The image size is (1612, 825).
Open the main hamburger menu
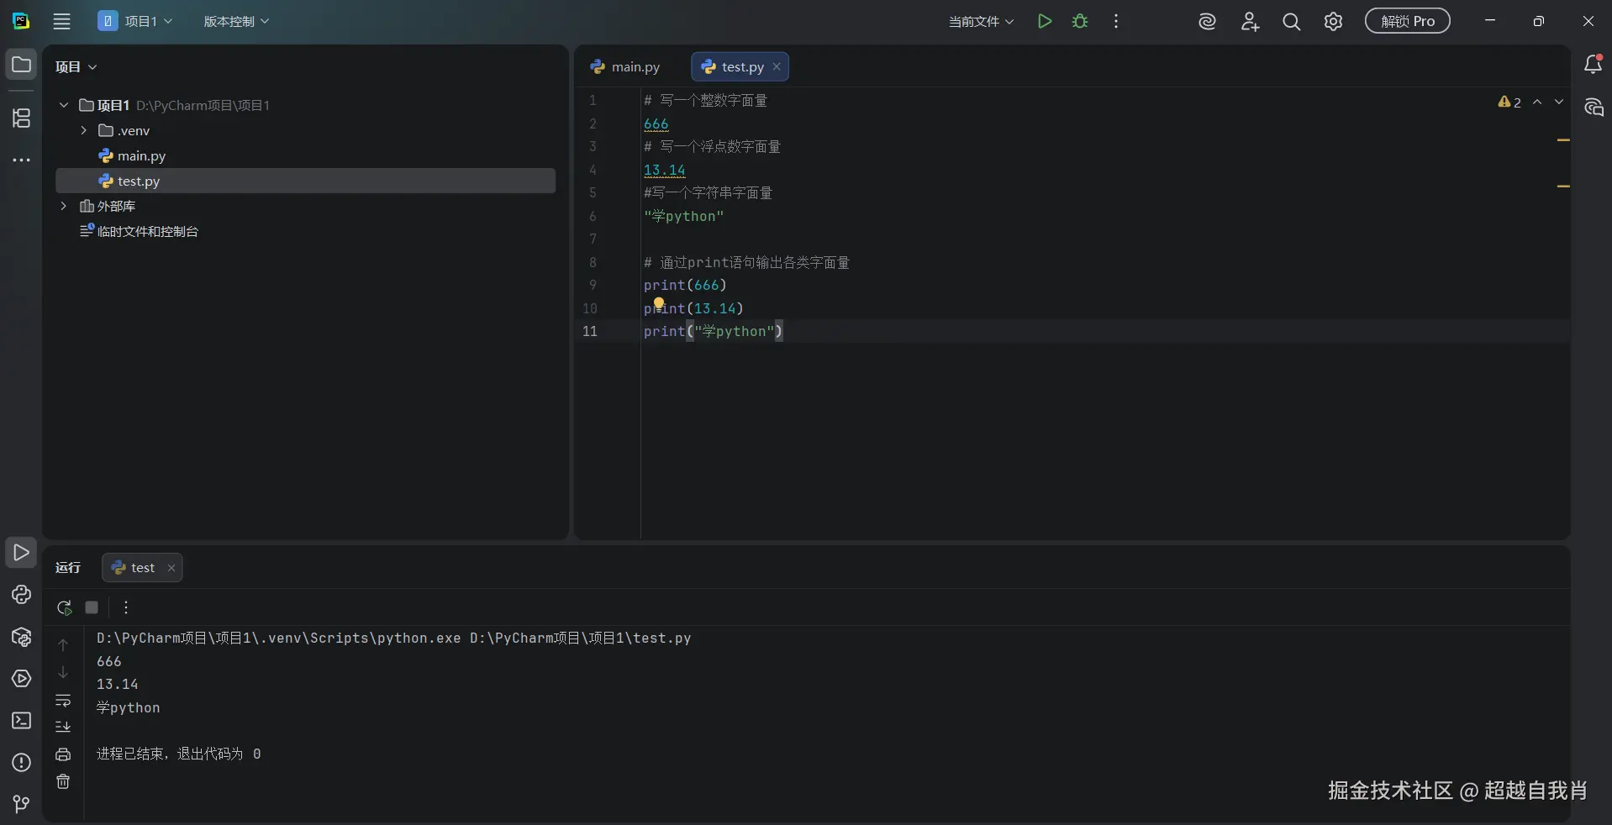click(62, 22)
